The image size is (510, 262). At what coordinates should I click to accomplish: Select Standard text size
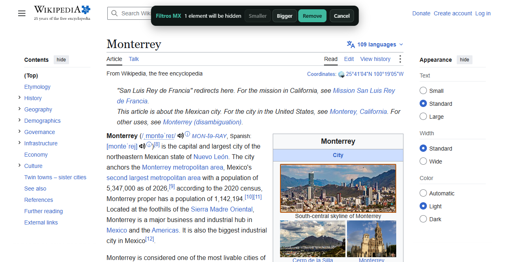[423, 103]
